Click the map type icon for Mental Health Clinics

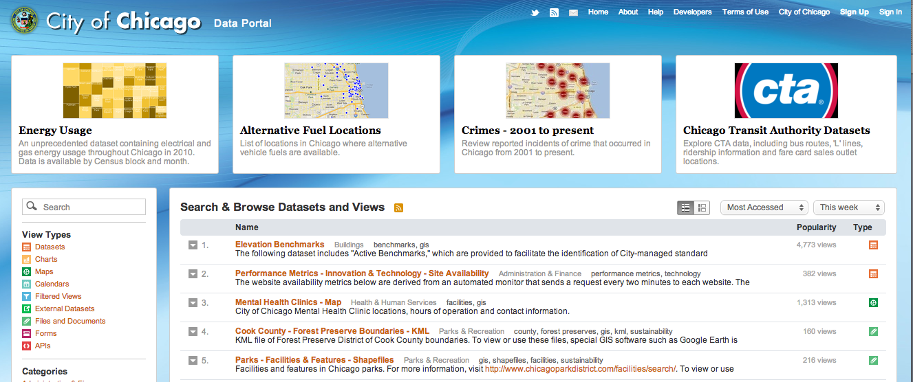pyautogui.click(x=873, y=302)
